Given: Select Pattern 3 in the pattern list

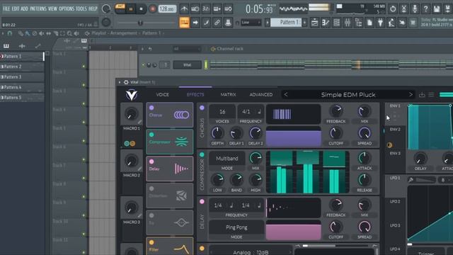Looking at the screenshot, I should pyautogui.click(x=22, y=77).
